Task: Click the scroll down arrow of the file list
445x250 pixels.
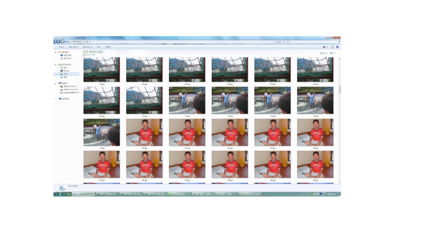Action: point(340,183)
